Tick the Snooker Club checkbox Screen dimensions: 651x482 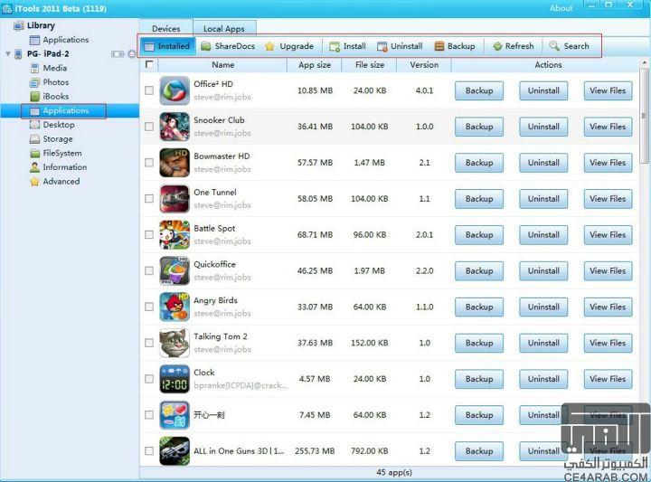[149, 127]
